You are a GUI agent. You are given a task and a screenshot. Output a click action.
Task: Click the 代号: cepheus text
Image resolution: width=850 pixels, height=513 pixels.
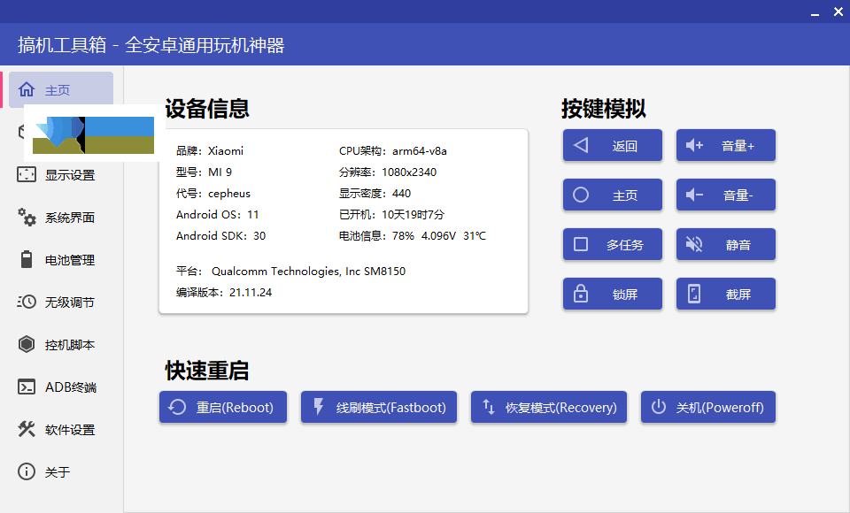pos(213,193)
